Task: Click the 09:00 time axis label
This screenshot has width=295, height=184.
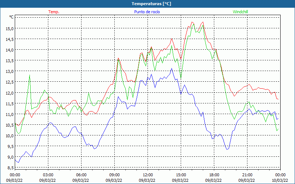Action: pyautogui.click(x=115, y=175)
